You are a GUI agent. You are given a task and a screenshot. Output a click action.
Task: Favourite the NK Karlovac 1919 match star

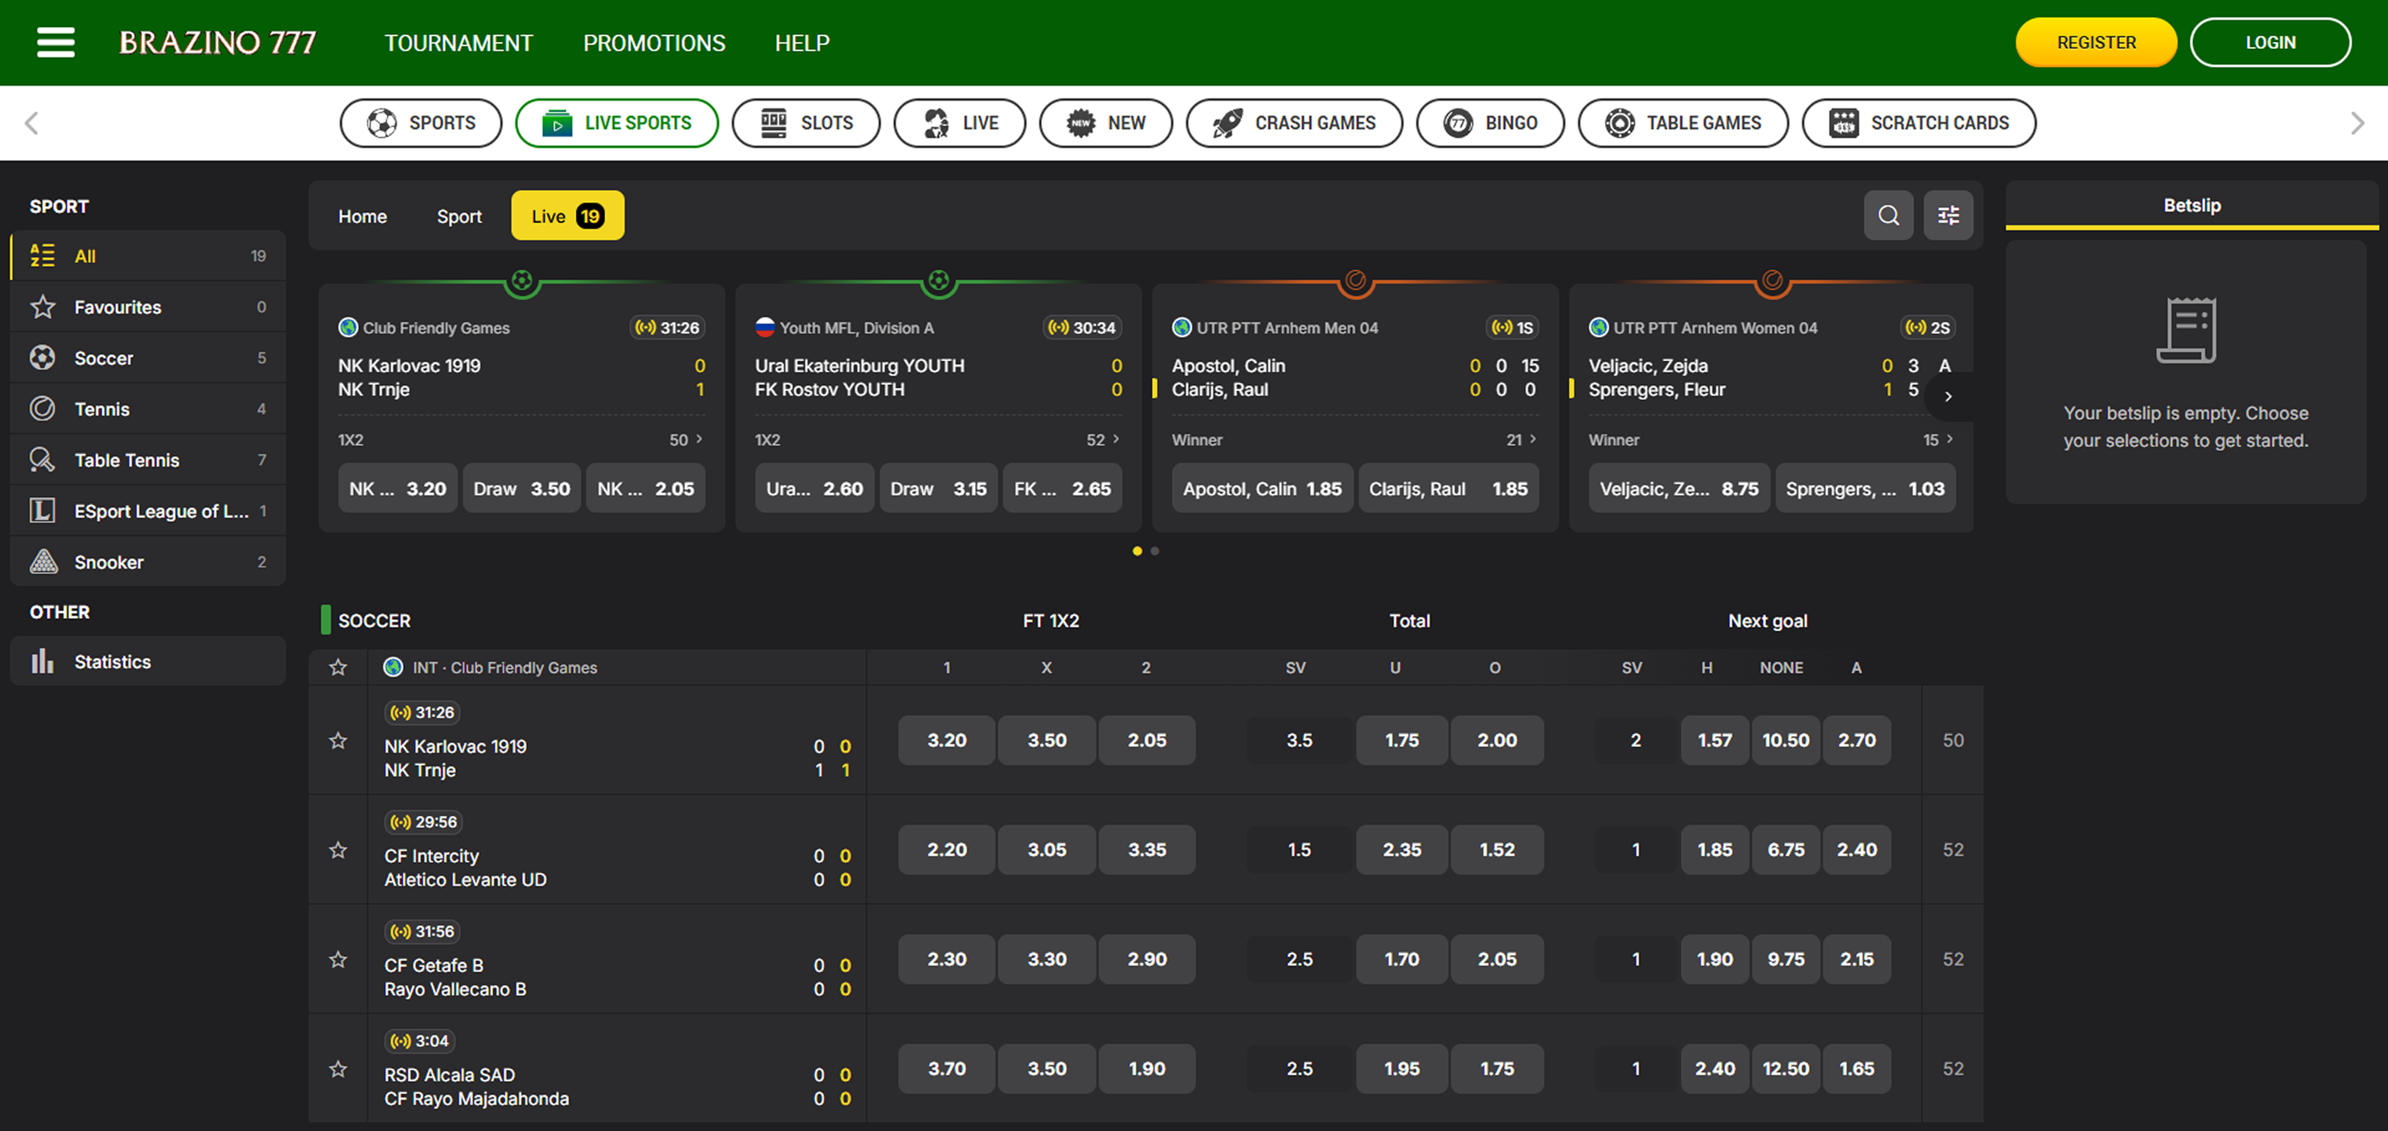pos(338,740)
